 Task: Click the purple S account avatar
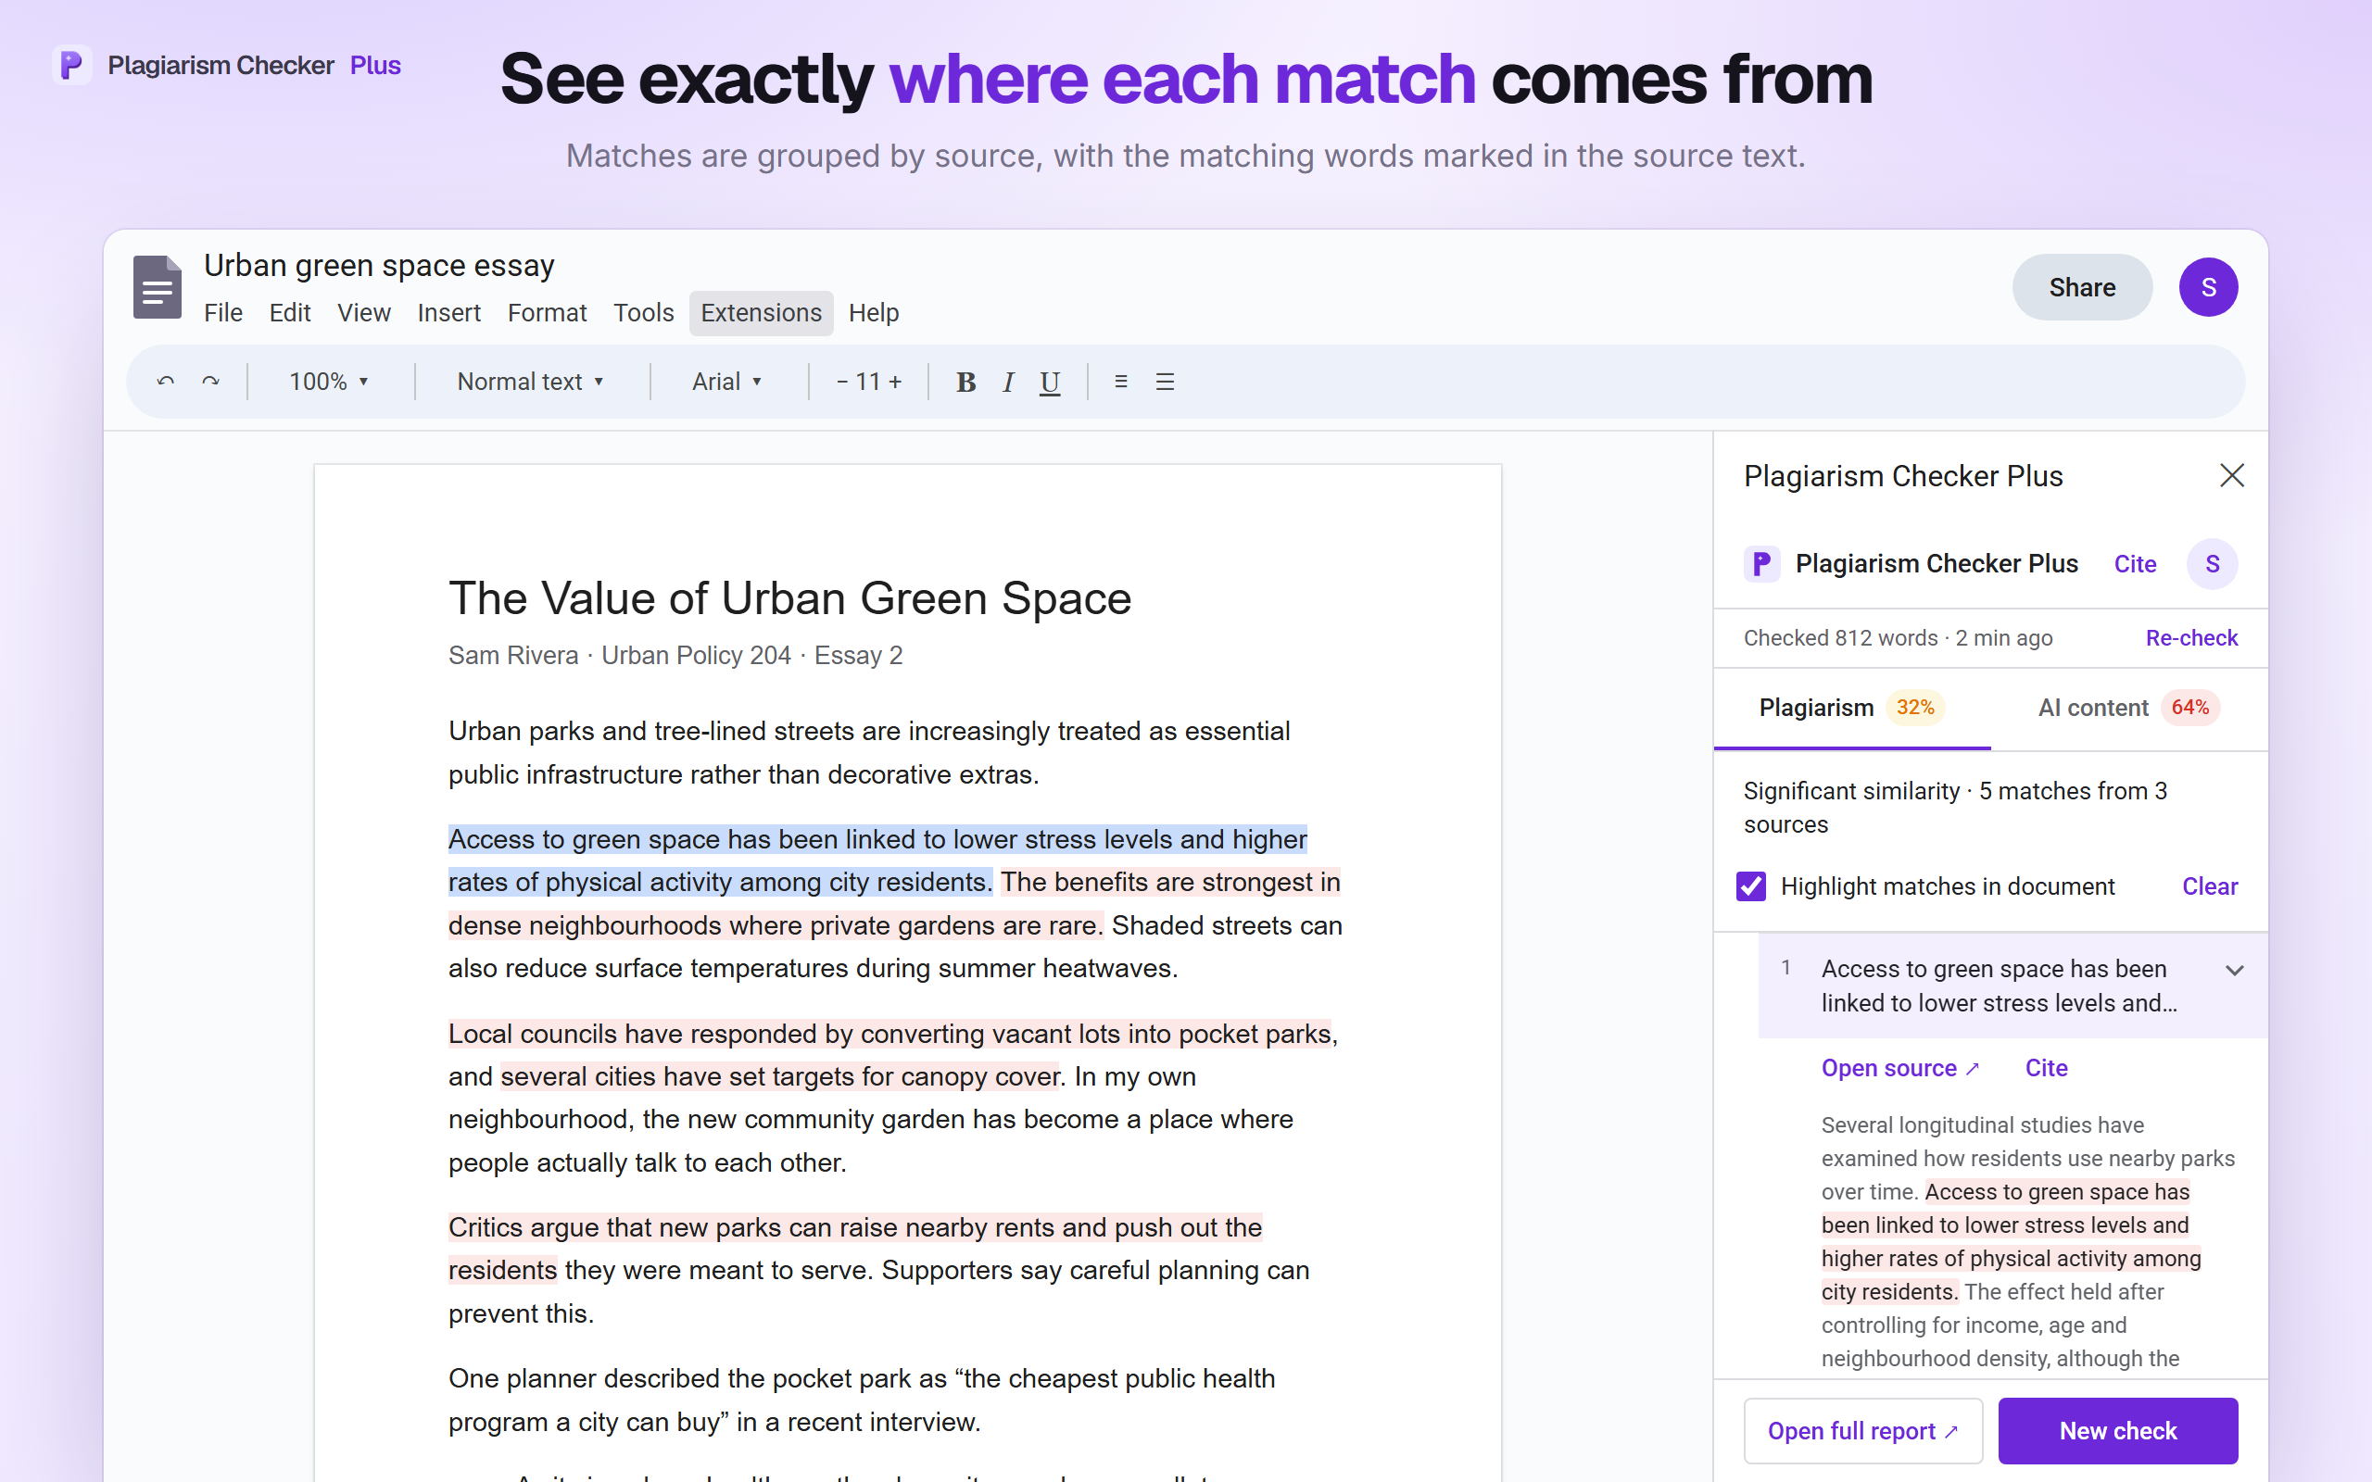pyautogui.click(x=2207, y=287)
